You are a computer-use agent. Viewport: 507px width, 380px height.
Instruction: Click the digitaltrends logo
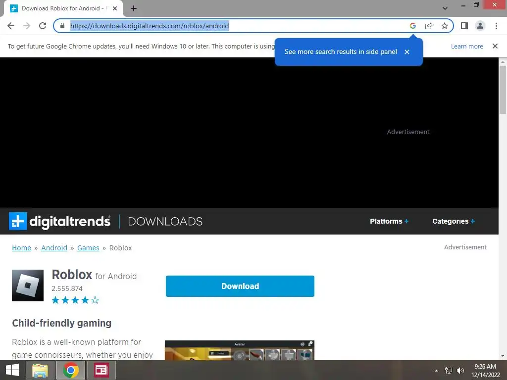pyautogui.click(x=59, y=221)
